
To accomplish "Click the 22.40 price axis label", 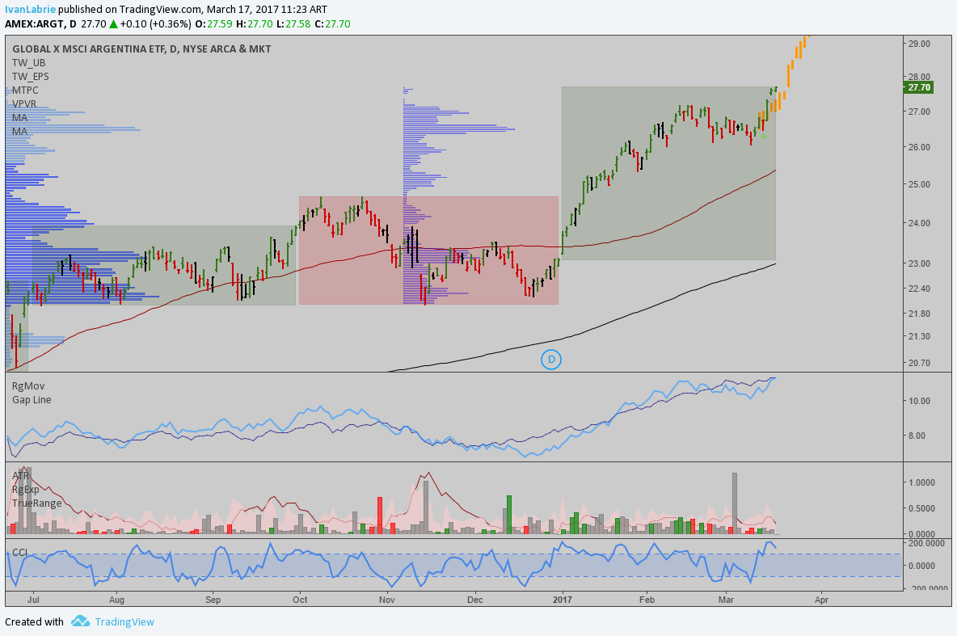I will 919,289.
